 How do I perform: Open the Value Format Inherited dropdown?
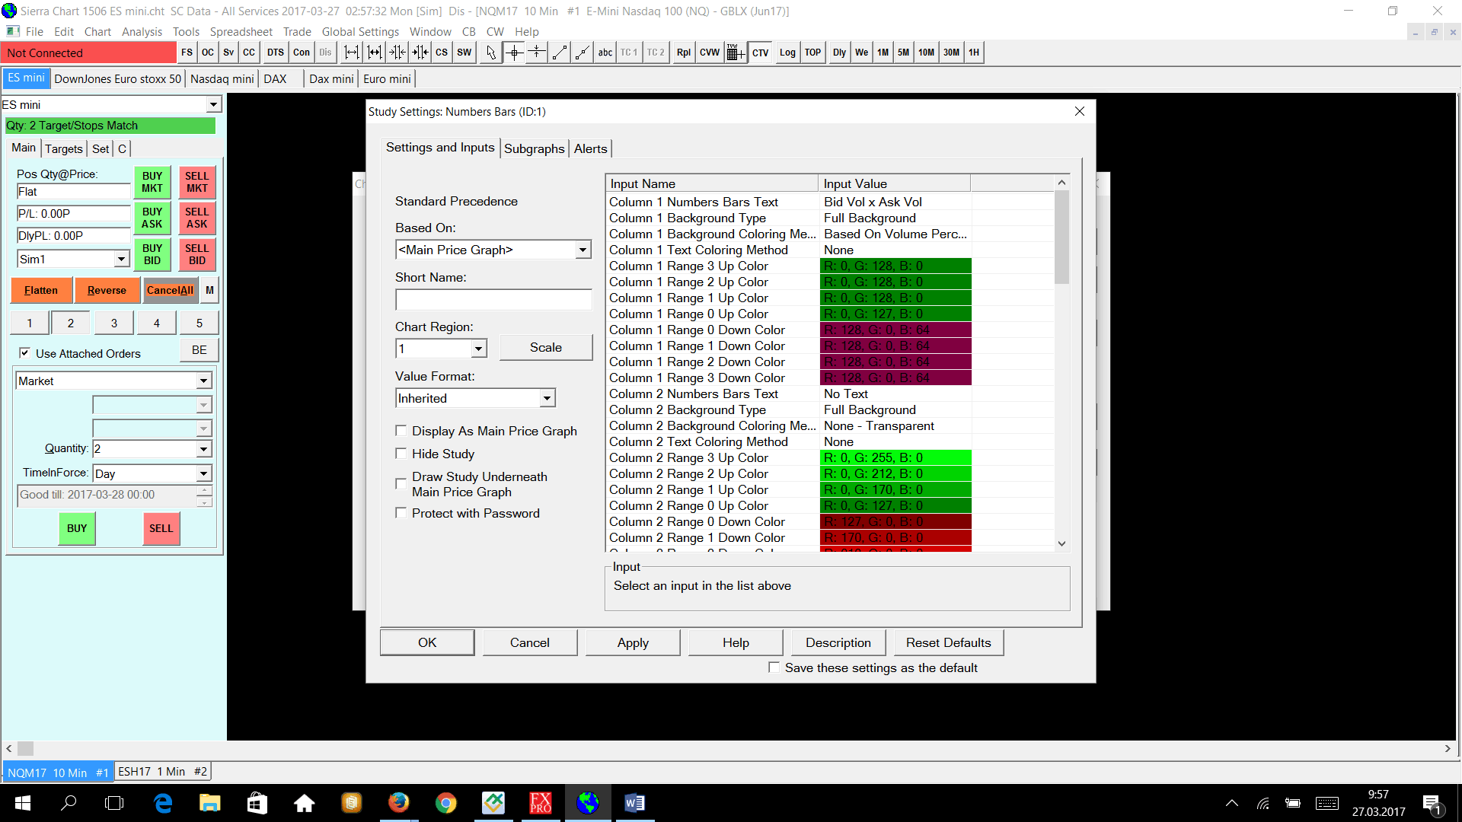[x=547, y=398]
